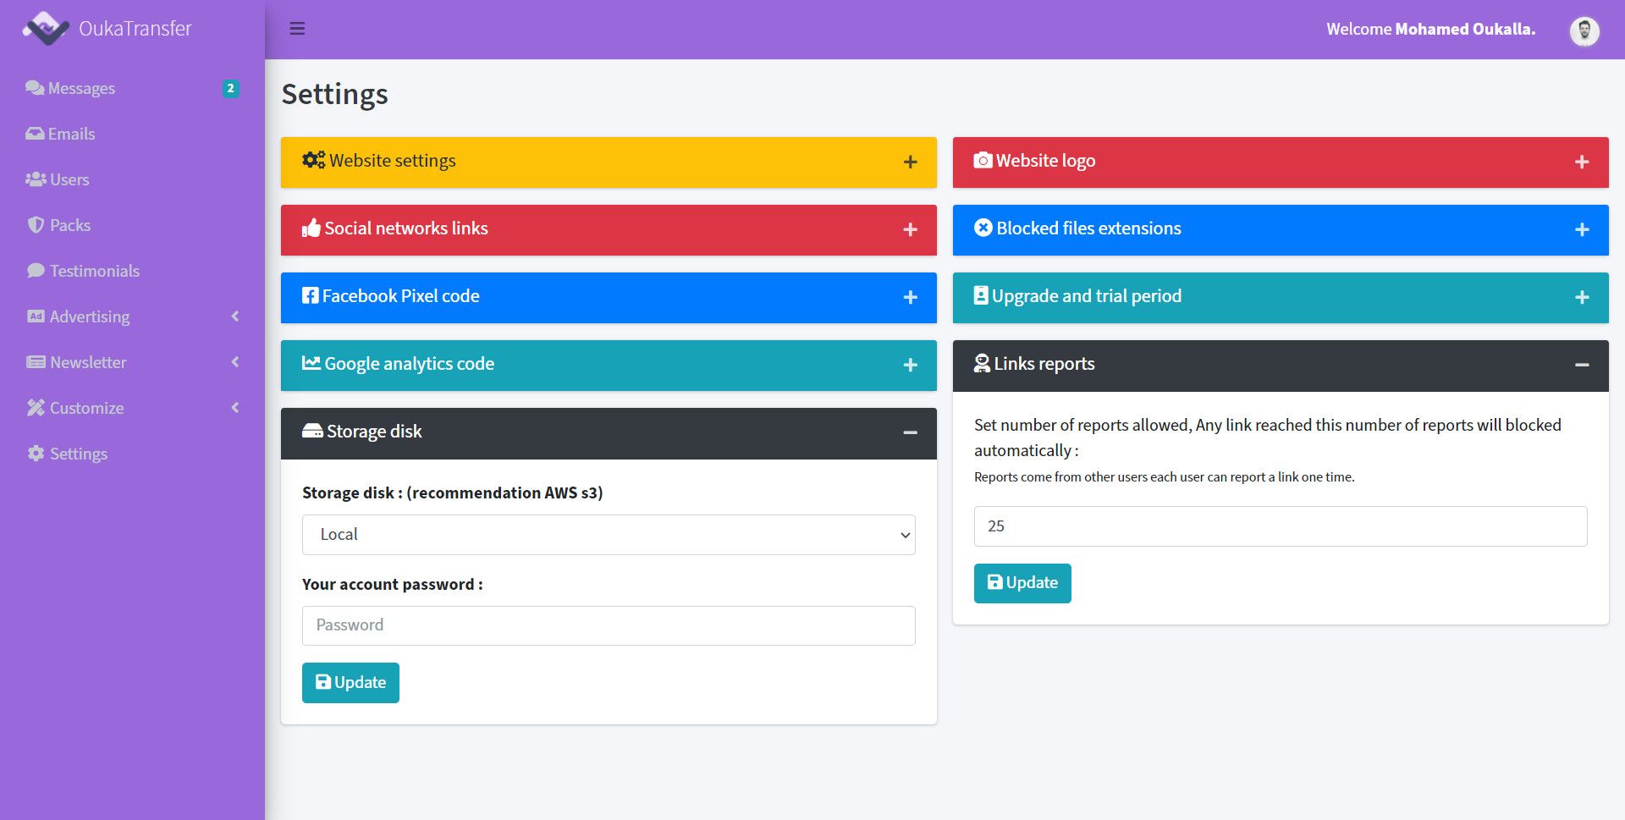Open Settings in the sidebar
The height and width of the screenshot is (820, 1625).
click(132, 454)
